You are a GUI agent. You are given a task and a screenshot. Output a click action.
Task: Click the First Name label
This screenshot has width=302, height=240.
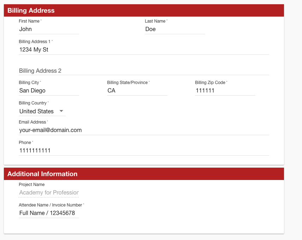click(29, 21)
